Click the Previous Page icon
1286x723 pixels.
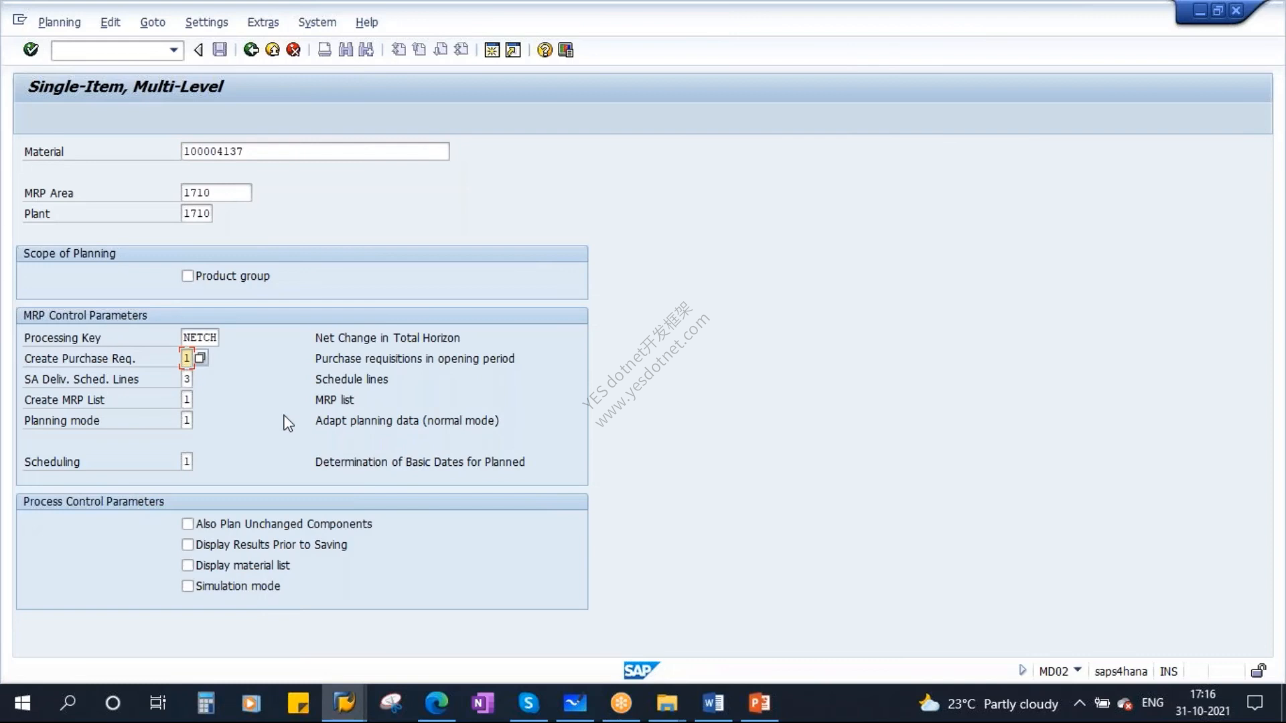(x=419, y=50)
